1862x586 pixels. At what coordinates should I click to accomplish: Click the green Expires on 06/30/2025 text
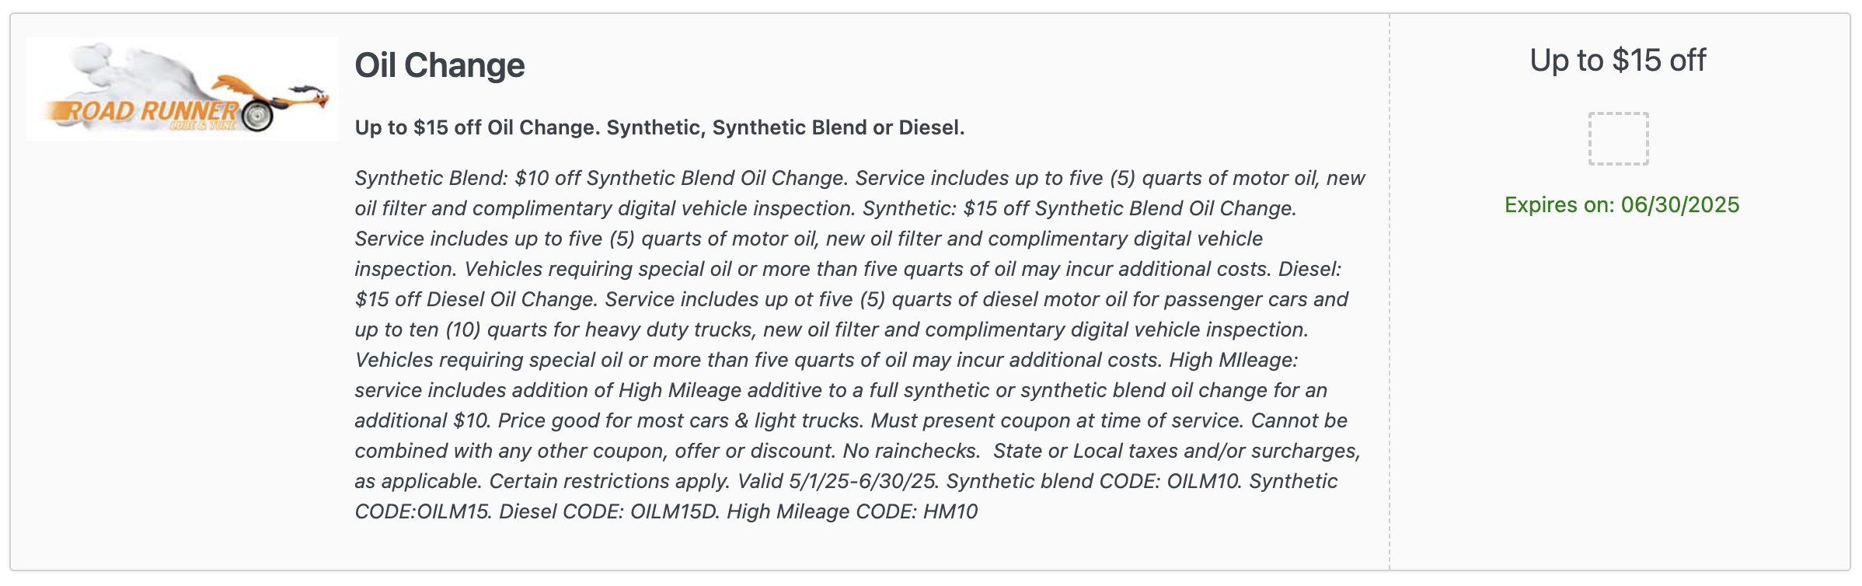(1622, 204)
